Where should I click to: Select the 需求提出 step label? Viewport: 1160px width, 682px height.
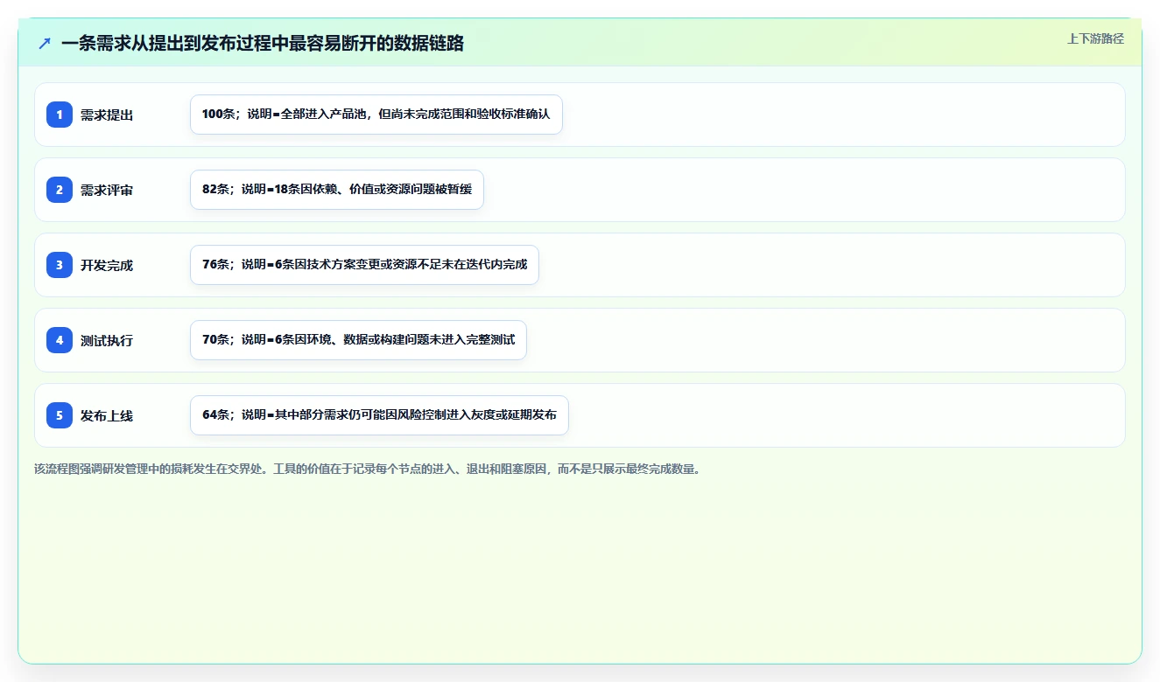pyautogui.click(x=107, y=115)
